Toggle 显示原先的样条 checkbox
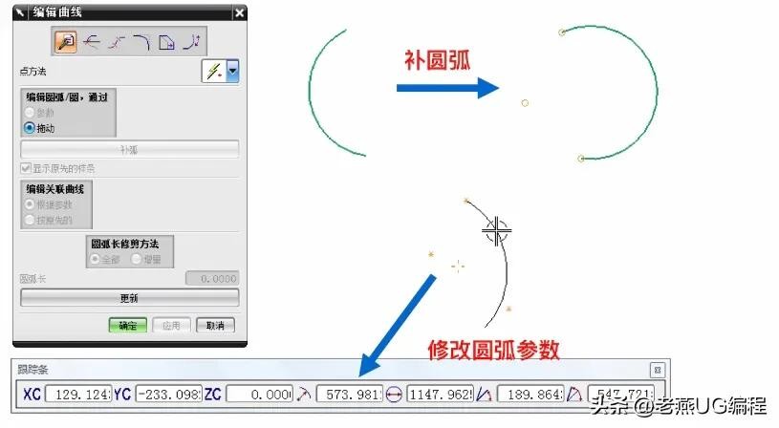779x428 pixels. [26, 168]
